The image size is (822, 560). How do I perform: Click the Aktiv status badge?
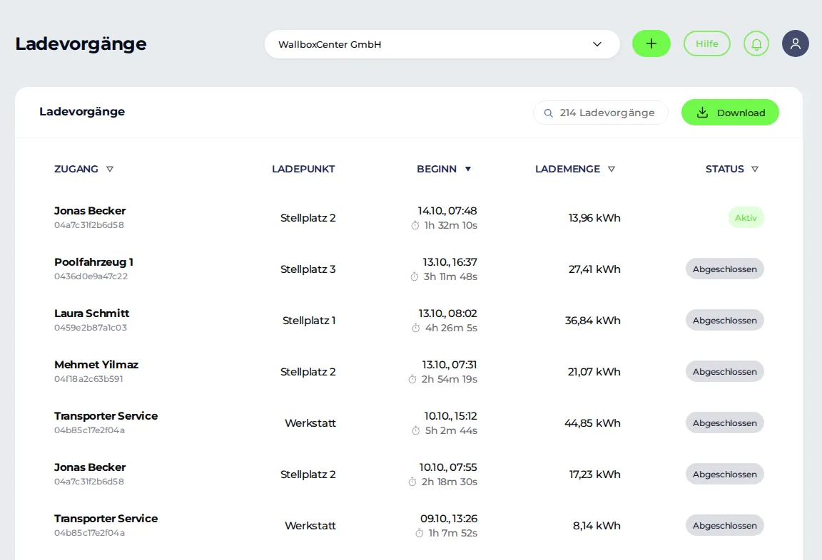point(746,218)
